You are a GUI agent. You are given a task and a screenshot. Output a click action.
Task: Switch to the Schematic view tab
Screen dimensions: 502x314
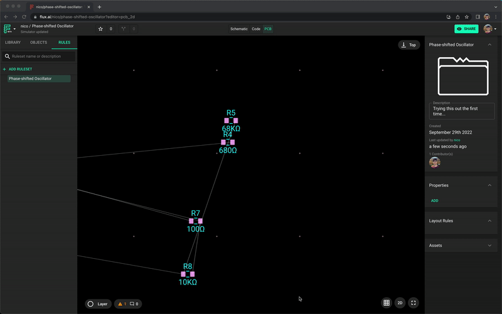[238, 29]
